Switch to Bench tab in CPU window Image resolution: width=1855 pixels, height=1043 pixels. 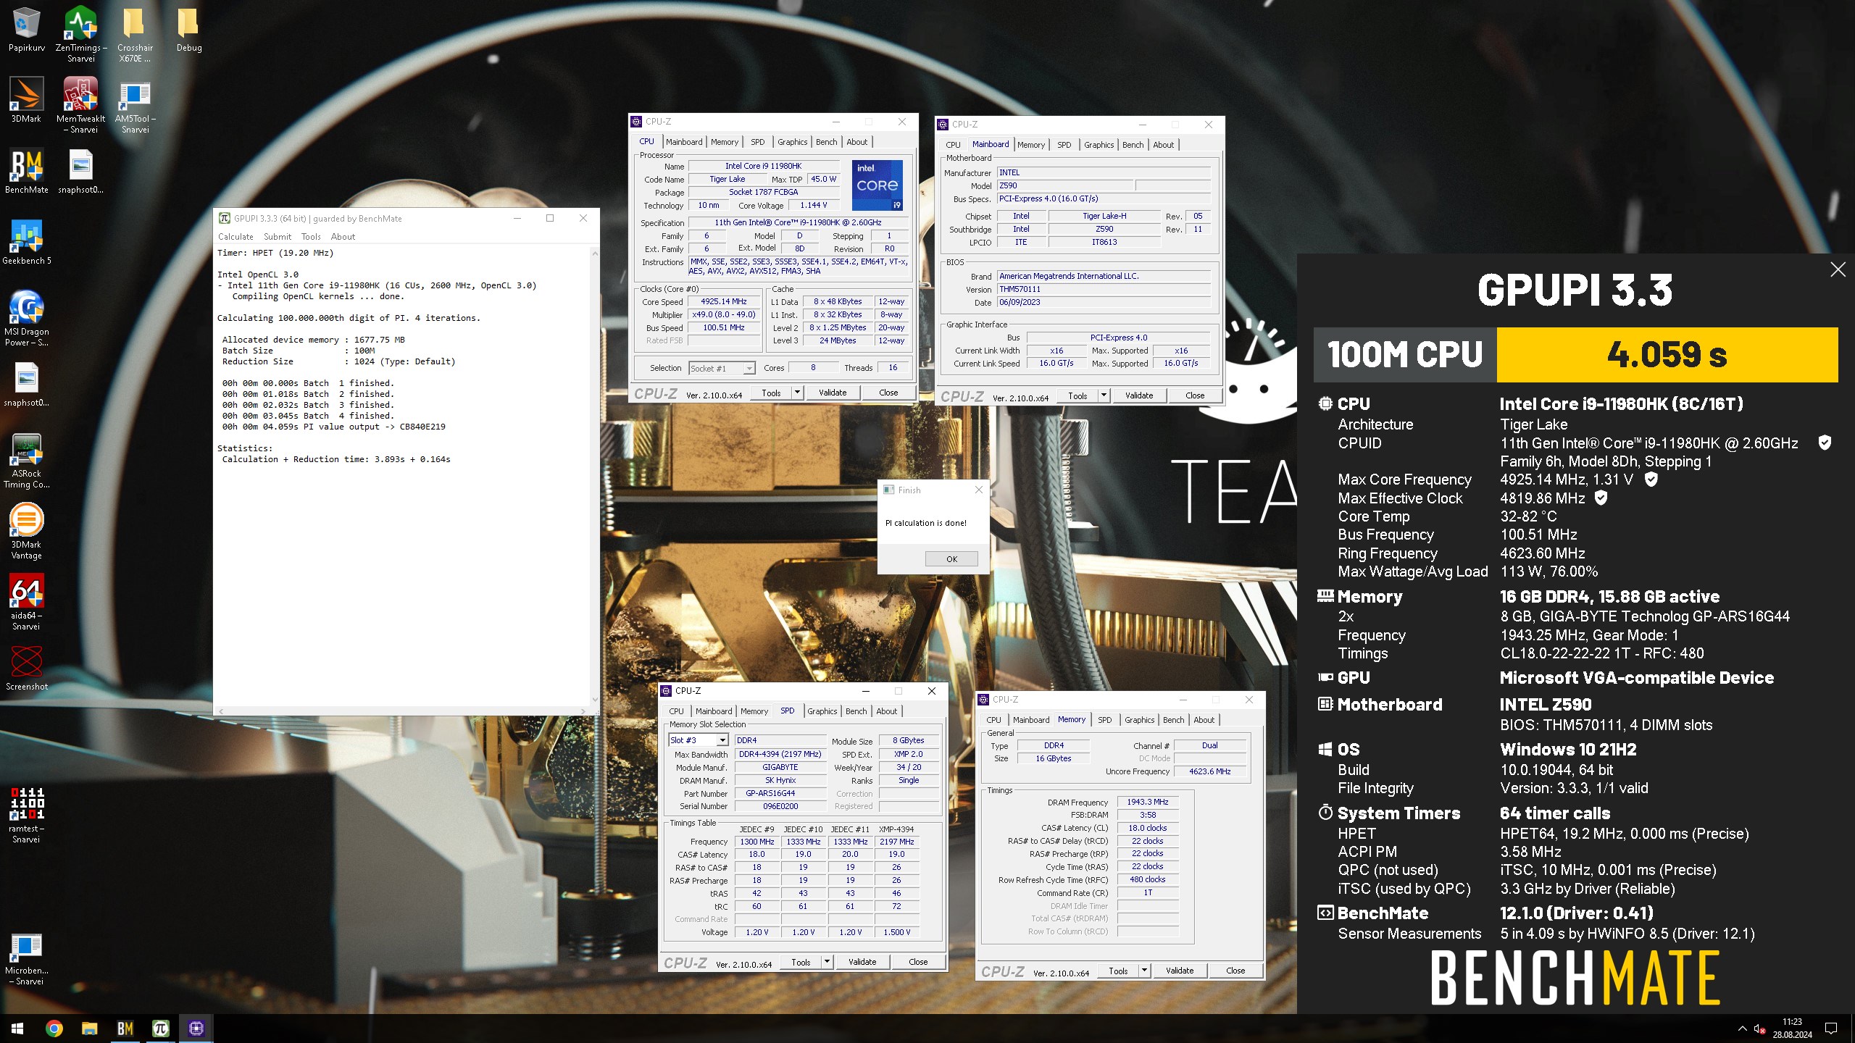click(826, 142)
